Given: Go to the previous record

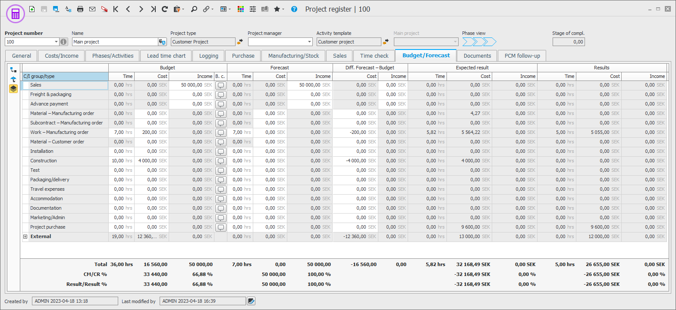Looking at the screenshot, I should [x=128, y=9].
